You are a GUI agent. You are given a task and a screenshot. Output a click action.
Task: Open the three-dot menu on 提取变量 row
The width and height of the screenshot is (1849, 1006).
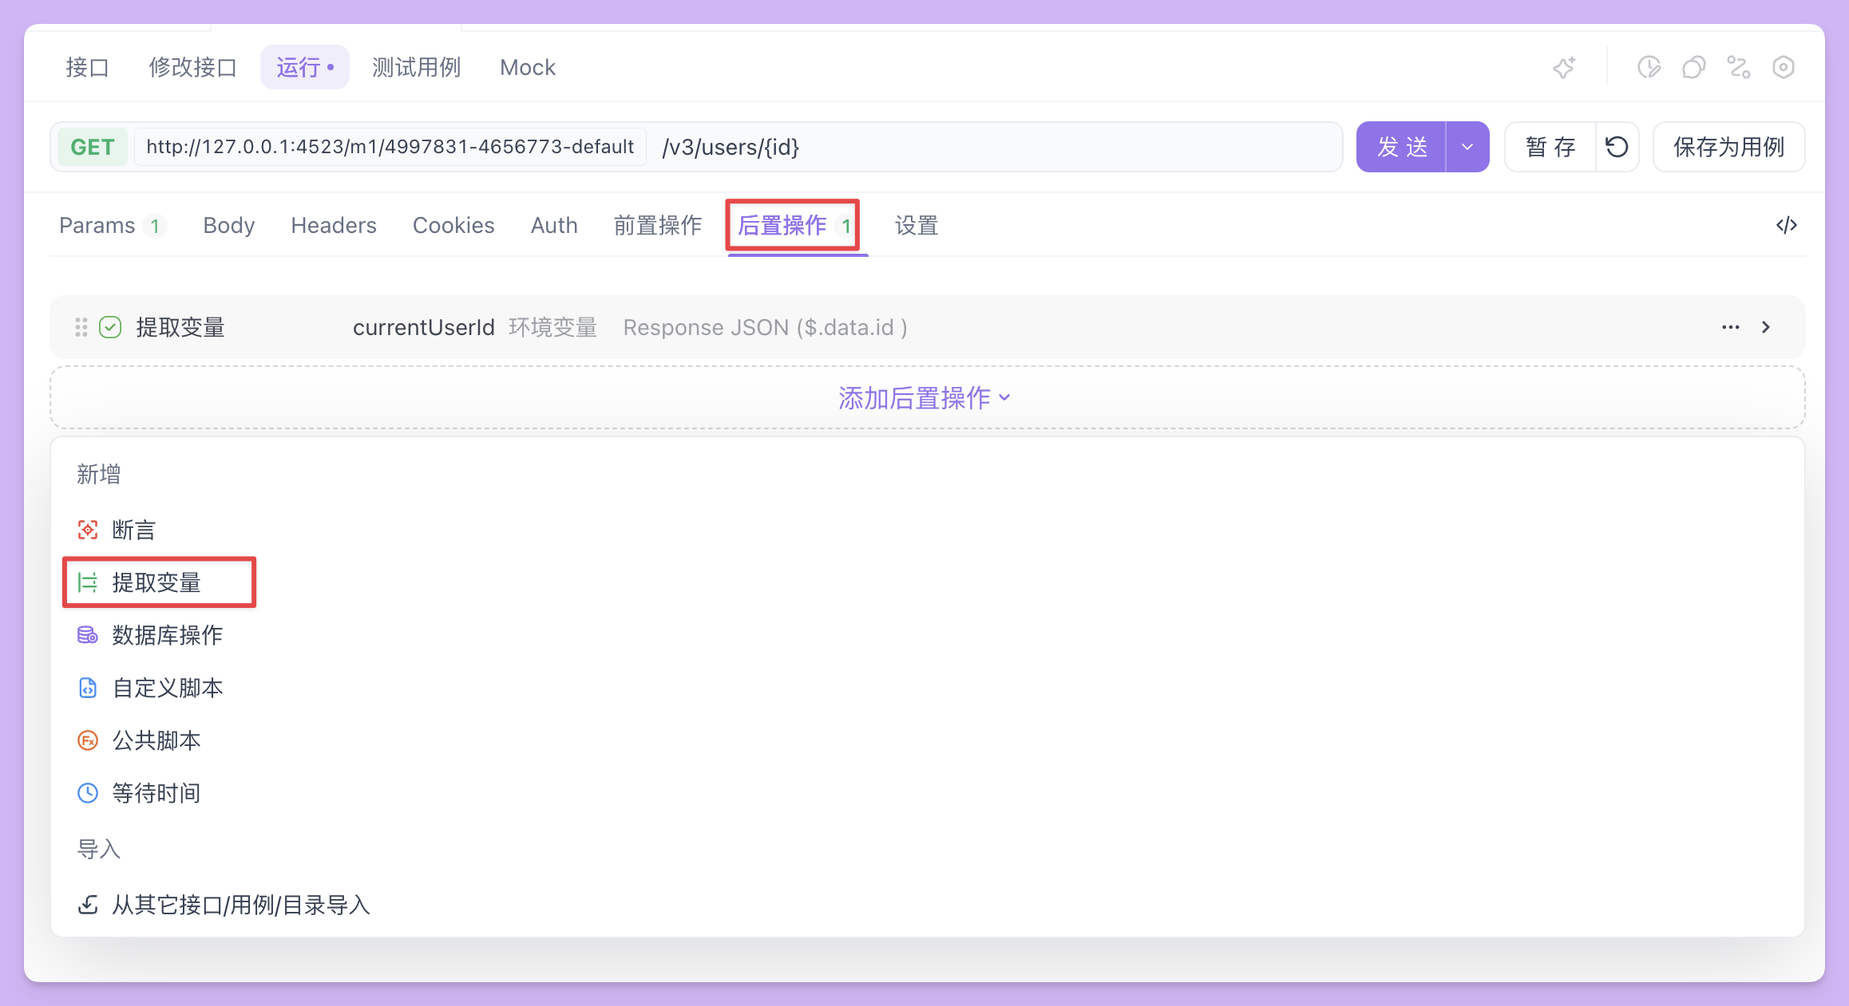point(1731,327)
